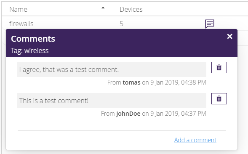Open comments icon on the firewalls row

(210, 24)
